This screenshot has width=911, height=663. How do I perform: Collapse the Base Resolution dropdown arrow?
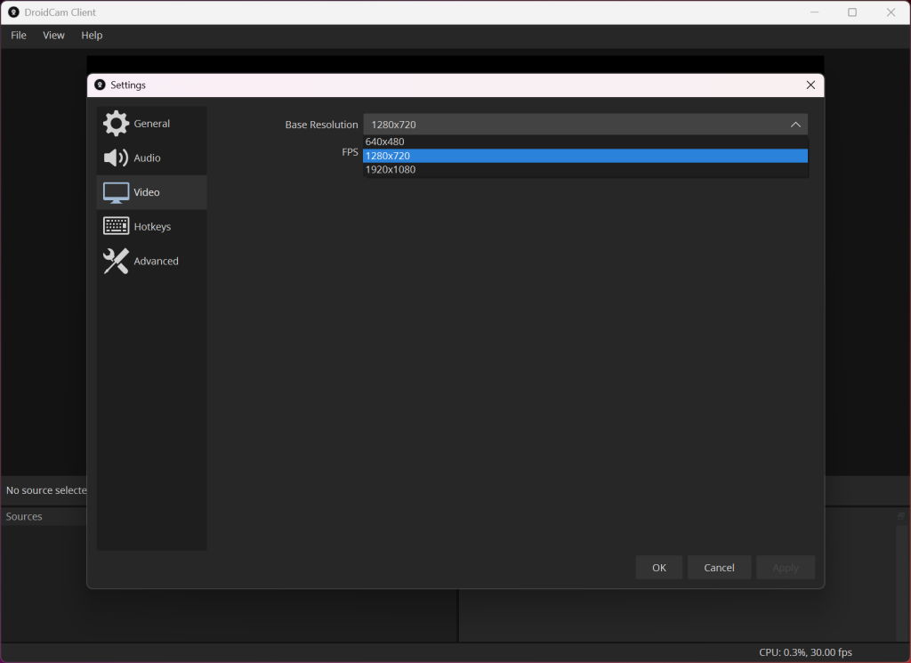click(x=795, y=125)
